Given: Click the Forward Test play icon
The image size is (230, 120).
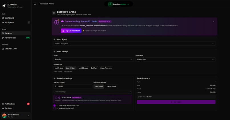Looking at the screenshot, I should tap(3, 38).
